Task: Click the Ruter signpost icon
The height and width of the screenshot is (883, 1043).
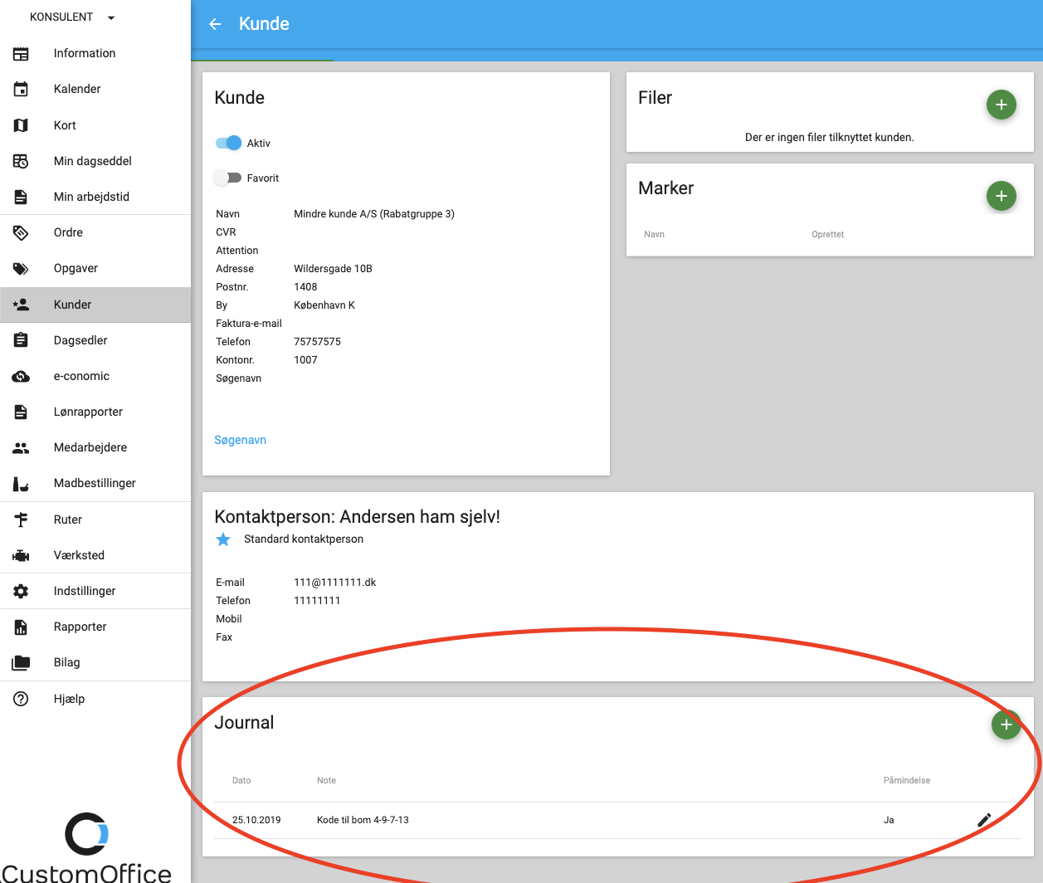Action: click(x=21, y=520)
